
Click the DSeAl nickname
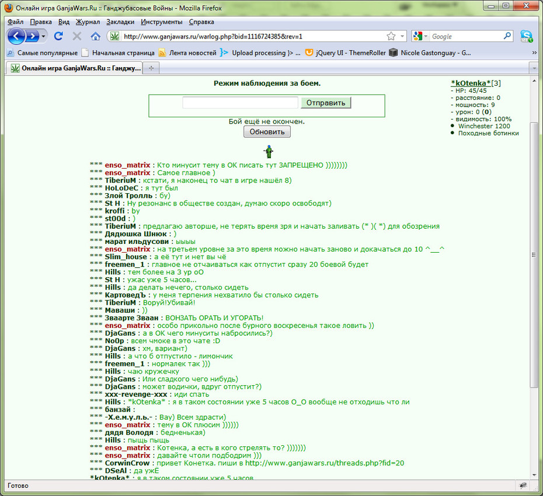(x=116, y=471)
